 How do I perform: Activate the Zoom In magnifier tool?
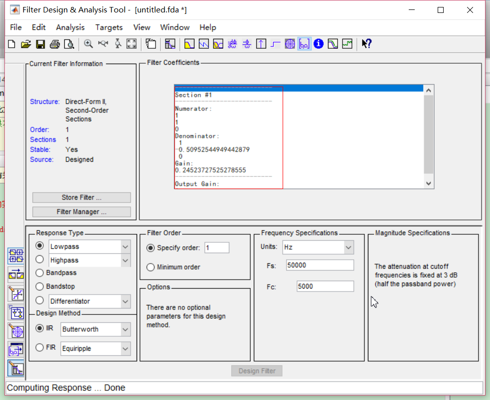point(88,44)
